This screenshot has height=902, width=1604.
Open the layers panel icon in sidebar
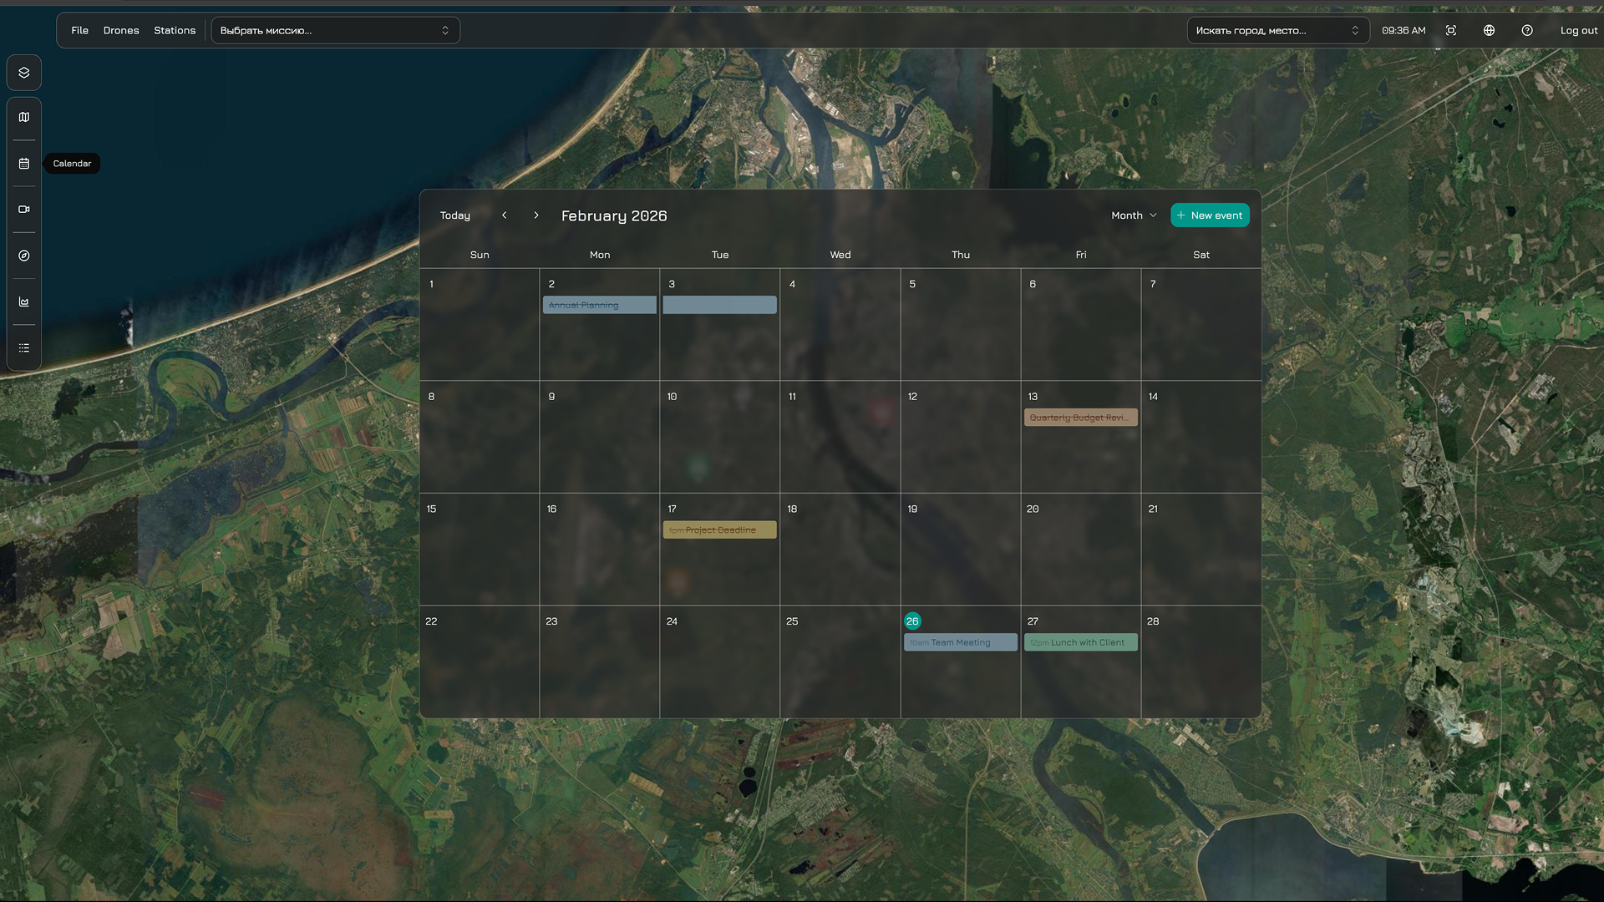pos(24,73)
